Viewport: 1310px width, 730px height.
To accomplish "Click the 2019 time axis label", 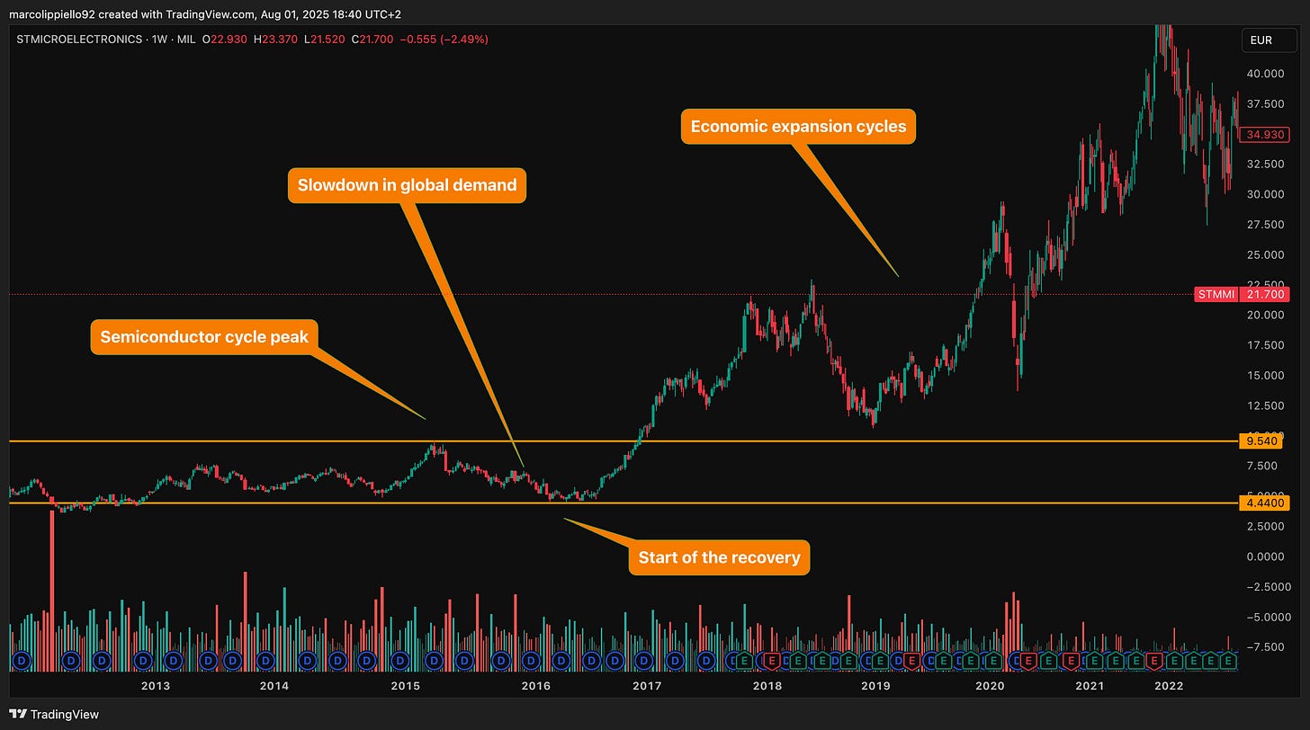I will click(875, 687).
